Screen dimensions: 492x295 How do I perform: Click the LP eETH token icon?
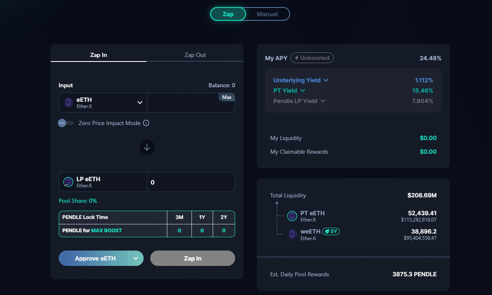pyautogui.click(x=68, y=182)
